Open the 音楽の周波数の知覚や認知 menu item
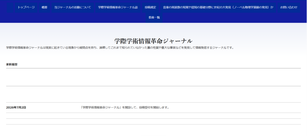This screenshot has height=136, width=307. click(218, 7)
